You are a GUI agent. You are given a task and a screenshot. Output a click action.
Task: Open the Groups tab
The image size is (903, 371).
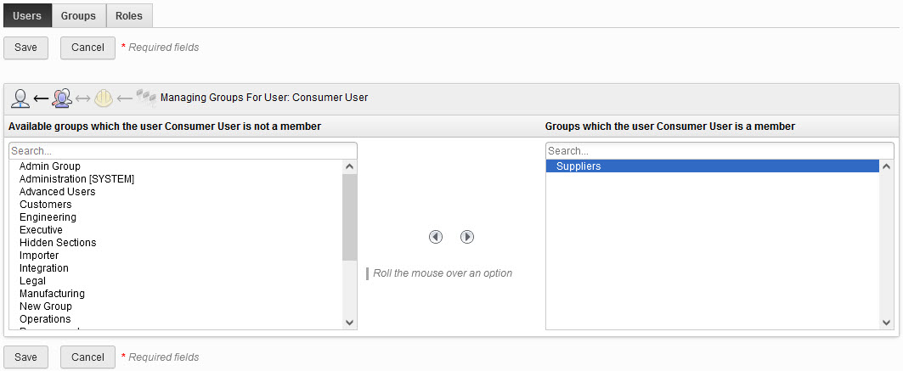(x=78, y=15)
